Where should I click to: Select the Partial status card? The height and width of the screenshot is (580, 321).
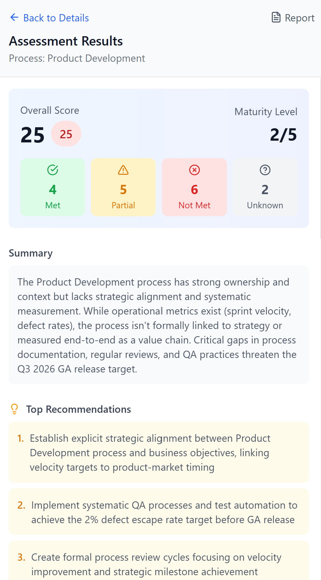tap(123, 187)
